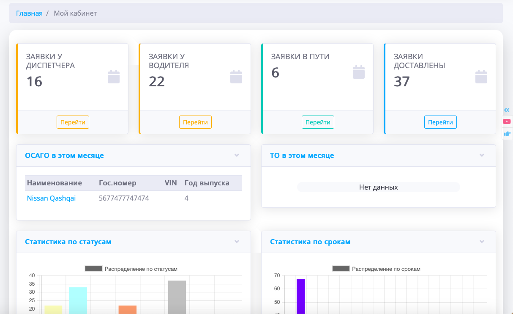Collapse the ОСАГО в этом месяце panel
The height and width of the screenshot is (314, 513).
pos(237,155)
